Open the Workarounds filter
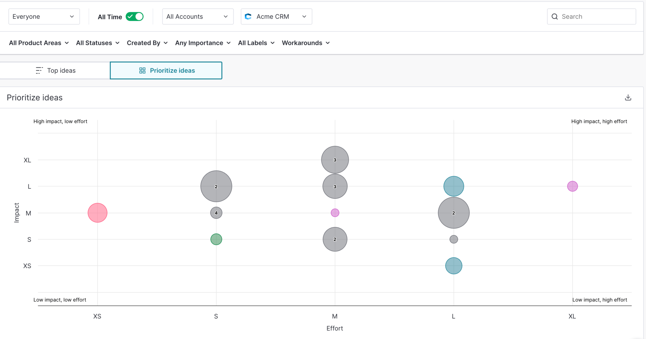 tap(306, 43)
